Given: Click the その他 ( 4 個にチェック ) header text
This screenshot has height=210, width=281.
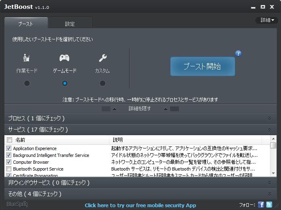Looking at the screenshot, I should 35,194.
